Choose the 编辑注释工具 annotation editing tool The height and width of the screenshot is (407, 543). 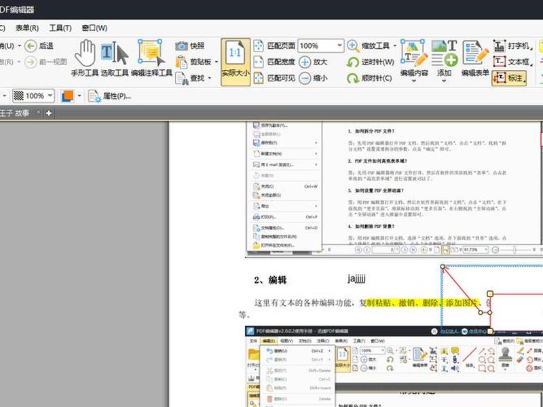click(x=151, y=58)
